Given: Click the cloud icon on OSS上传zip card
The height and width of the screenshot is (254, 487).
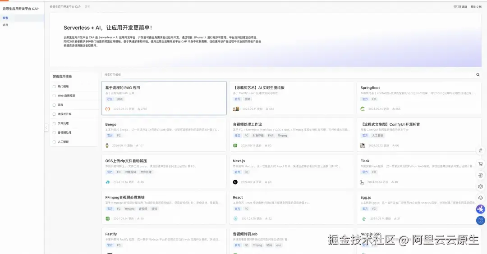Looking at the screenshot, I should click(107, 182).
